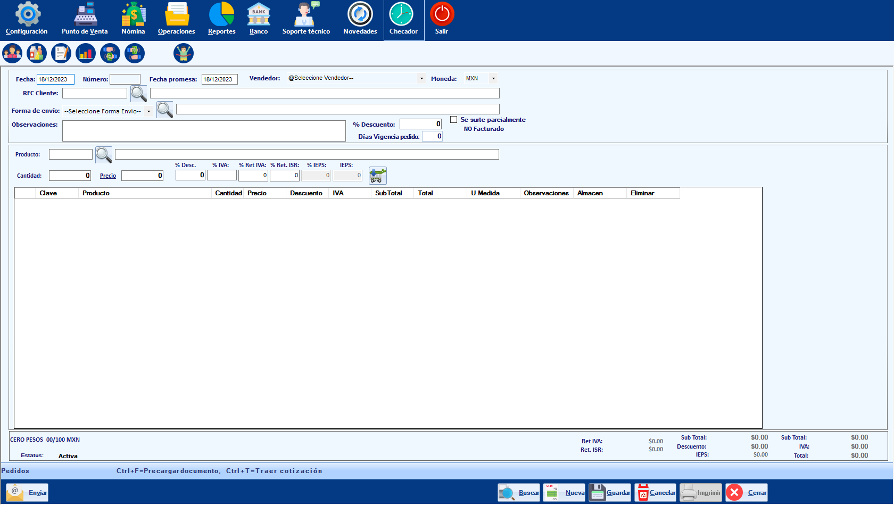Click the Enviar email button

point(28,492)
